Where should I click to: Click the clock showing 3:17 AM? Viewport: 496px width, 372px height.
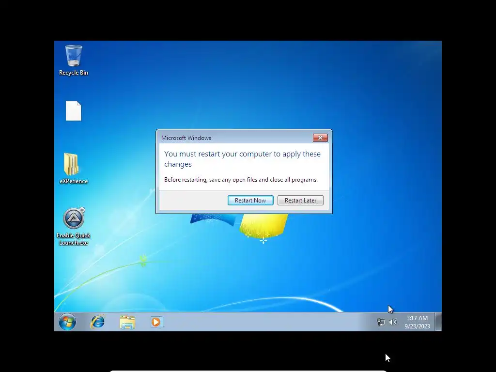pyautogui.click(x=417, y=322)
